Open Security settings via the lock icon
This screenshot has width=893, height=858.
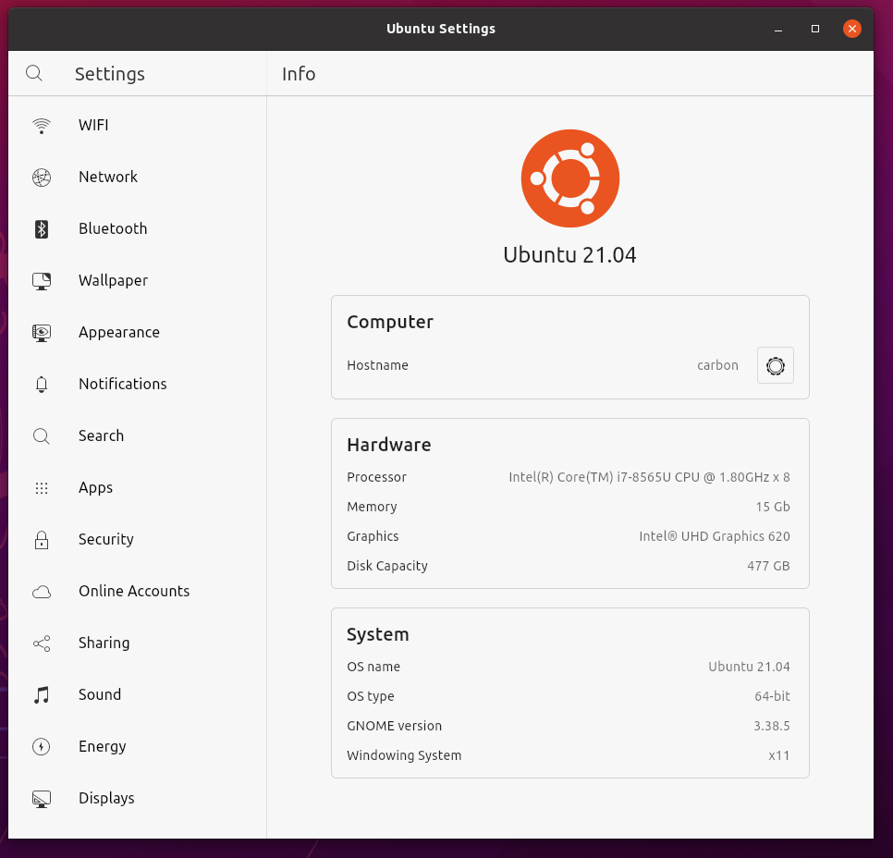[41, 539]
